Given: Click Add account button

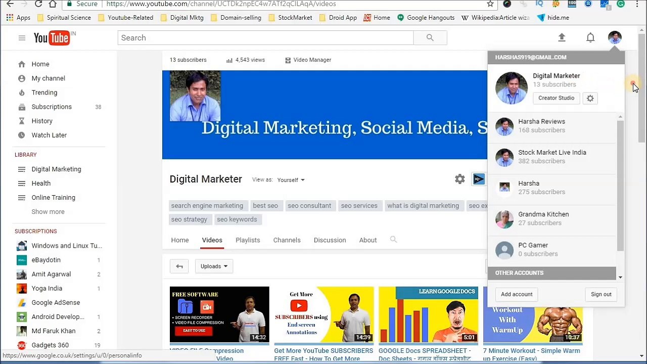Looking at the screenshot, I should click(x=517, y=294).
